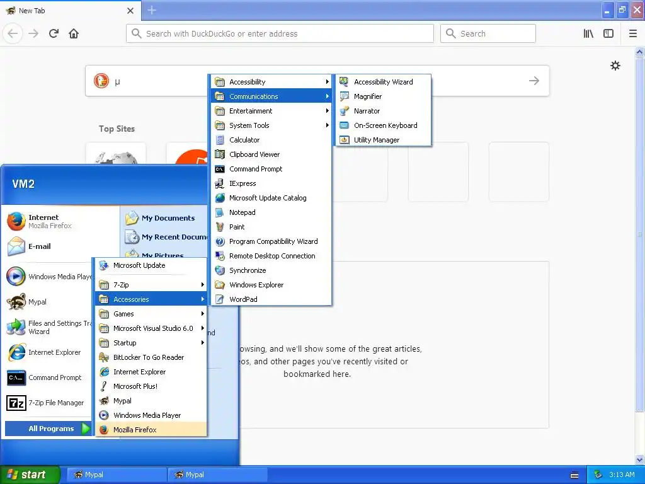Open Internet Explorer in pinned Start list
The height and width of the screenshot is (484, 645).
47,352
